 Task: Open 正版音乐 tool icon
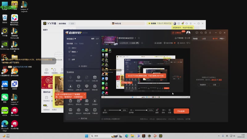tap(95, 101)
